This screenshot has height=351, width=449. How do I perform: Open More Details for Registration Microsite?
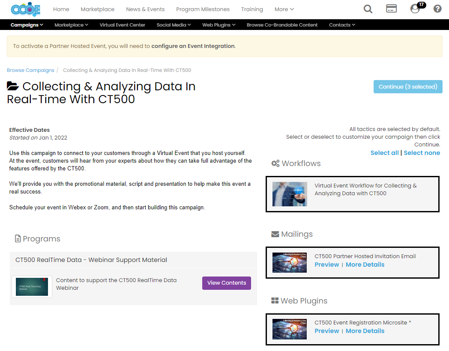coord(365,331)
